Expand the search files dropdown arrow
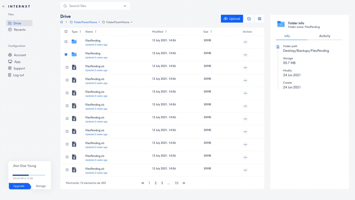The image size is (355, 200). click(x=125, y=6)
